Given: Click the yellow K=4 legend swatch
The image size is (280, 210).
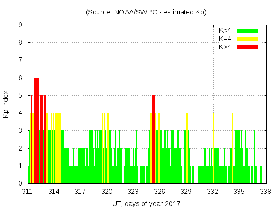Looking at the screenshot, I should pyautogui.click(x=247, y=39).
